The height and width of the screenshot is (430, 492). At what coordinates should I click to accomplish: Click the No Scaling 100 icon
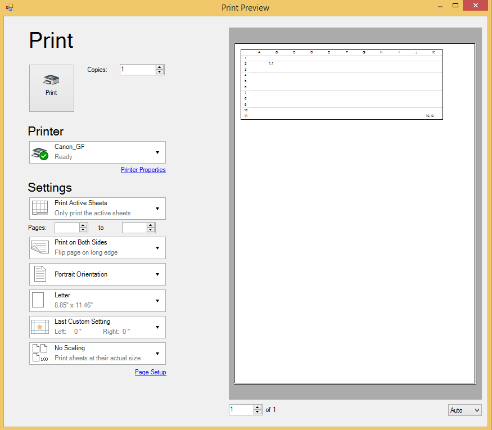39,353
